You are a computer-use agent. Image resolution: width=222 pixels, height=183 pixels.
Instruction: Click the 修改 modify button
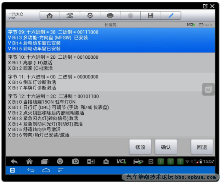(x=140, y=147)
